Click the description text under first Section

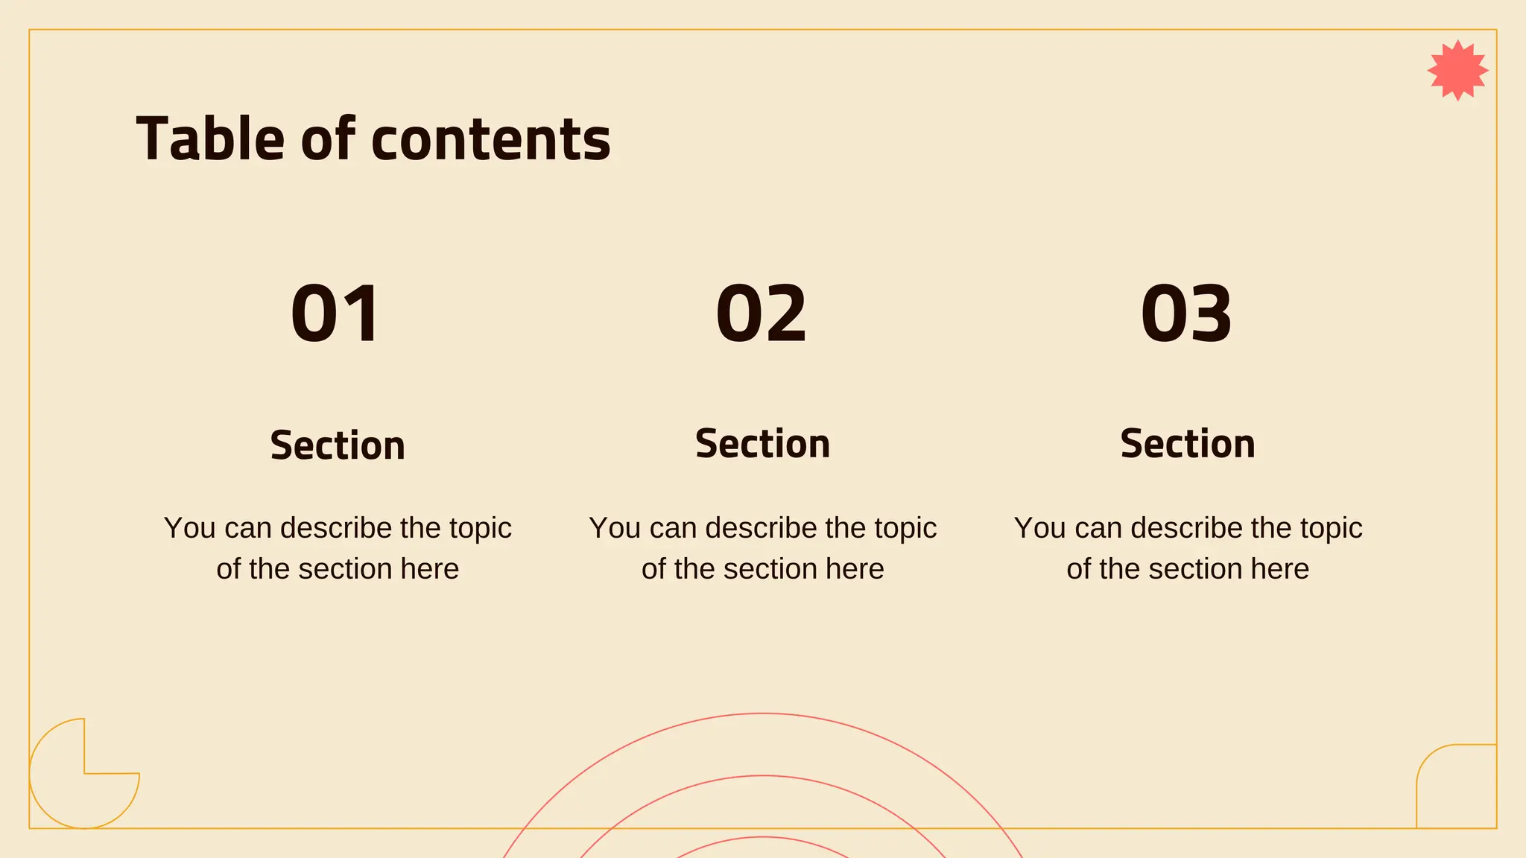[338, 548]
